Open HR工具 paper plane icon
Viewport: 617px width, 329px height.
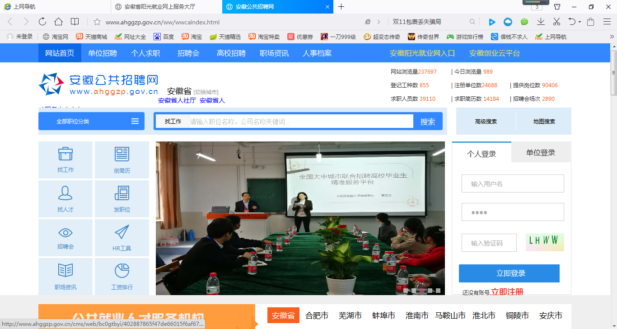pos(122,233)
